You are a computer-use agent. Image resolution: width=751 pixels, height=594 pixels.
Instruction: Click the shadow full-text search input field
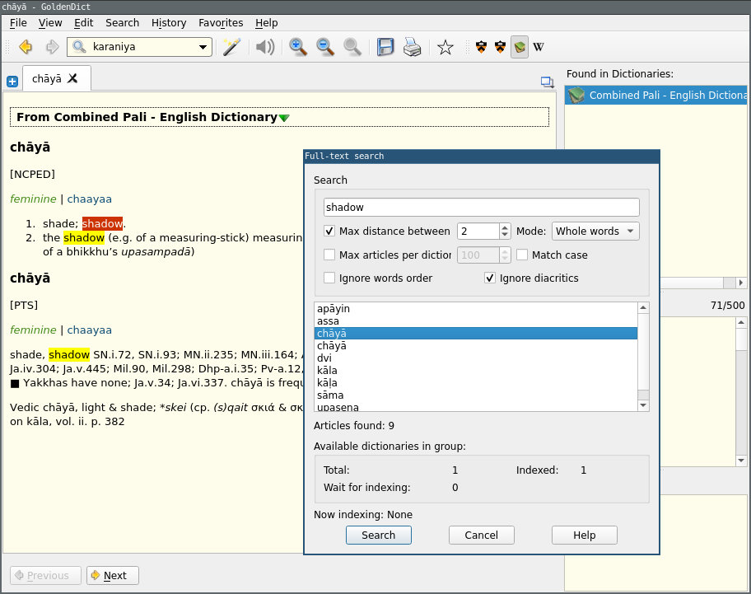(482, 207)
